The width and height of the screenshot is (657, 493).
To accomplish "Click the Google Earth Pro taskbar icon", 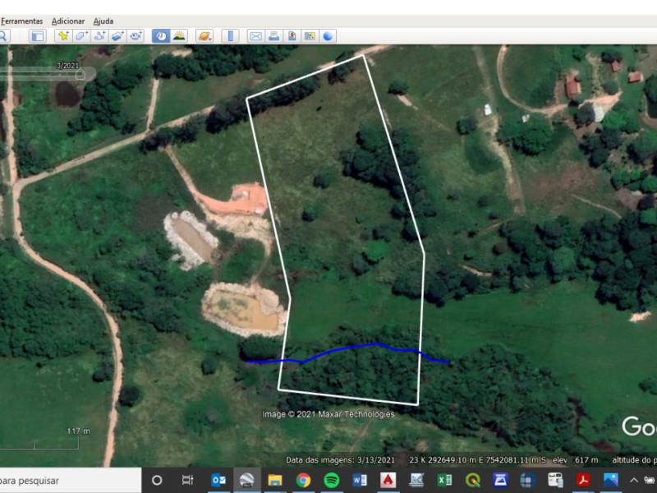I will pos(247,481).
